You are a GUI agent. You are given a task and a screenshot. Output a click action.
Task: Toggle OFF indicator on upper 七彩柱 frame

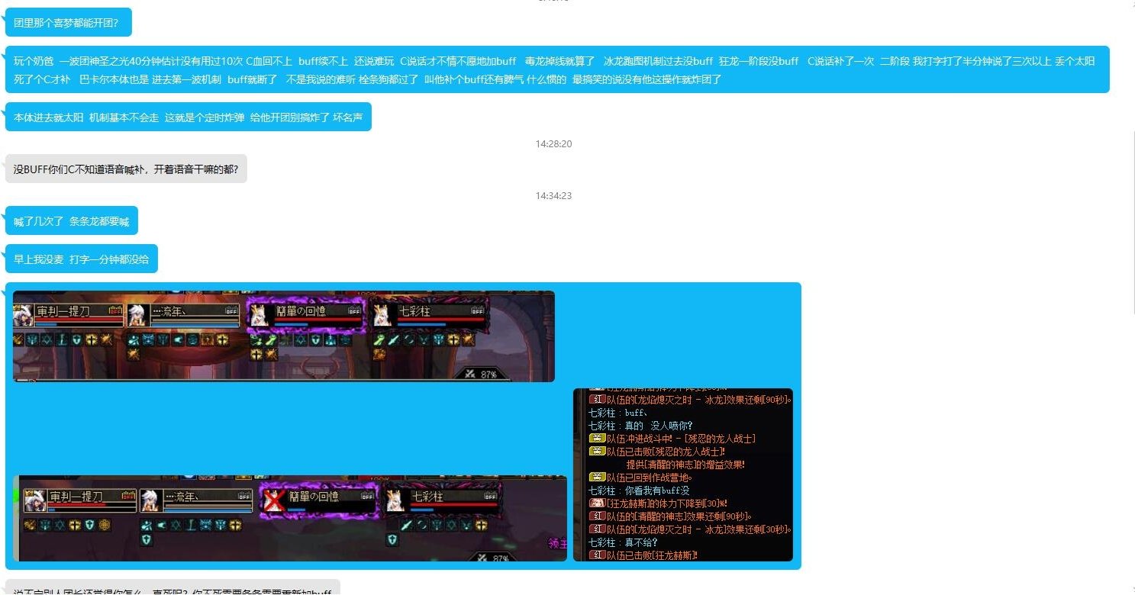[x=477, y=310]
